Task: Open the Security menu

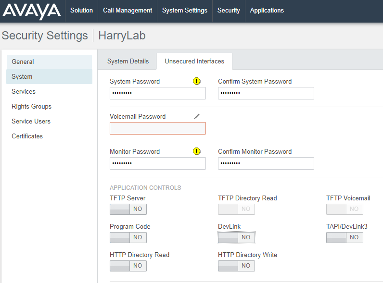Action: (229, 11)
